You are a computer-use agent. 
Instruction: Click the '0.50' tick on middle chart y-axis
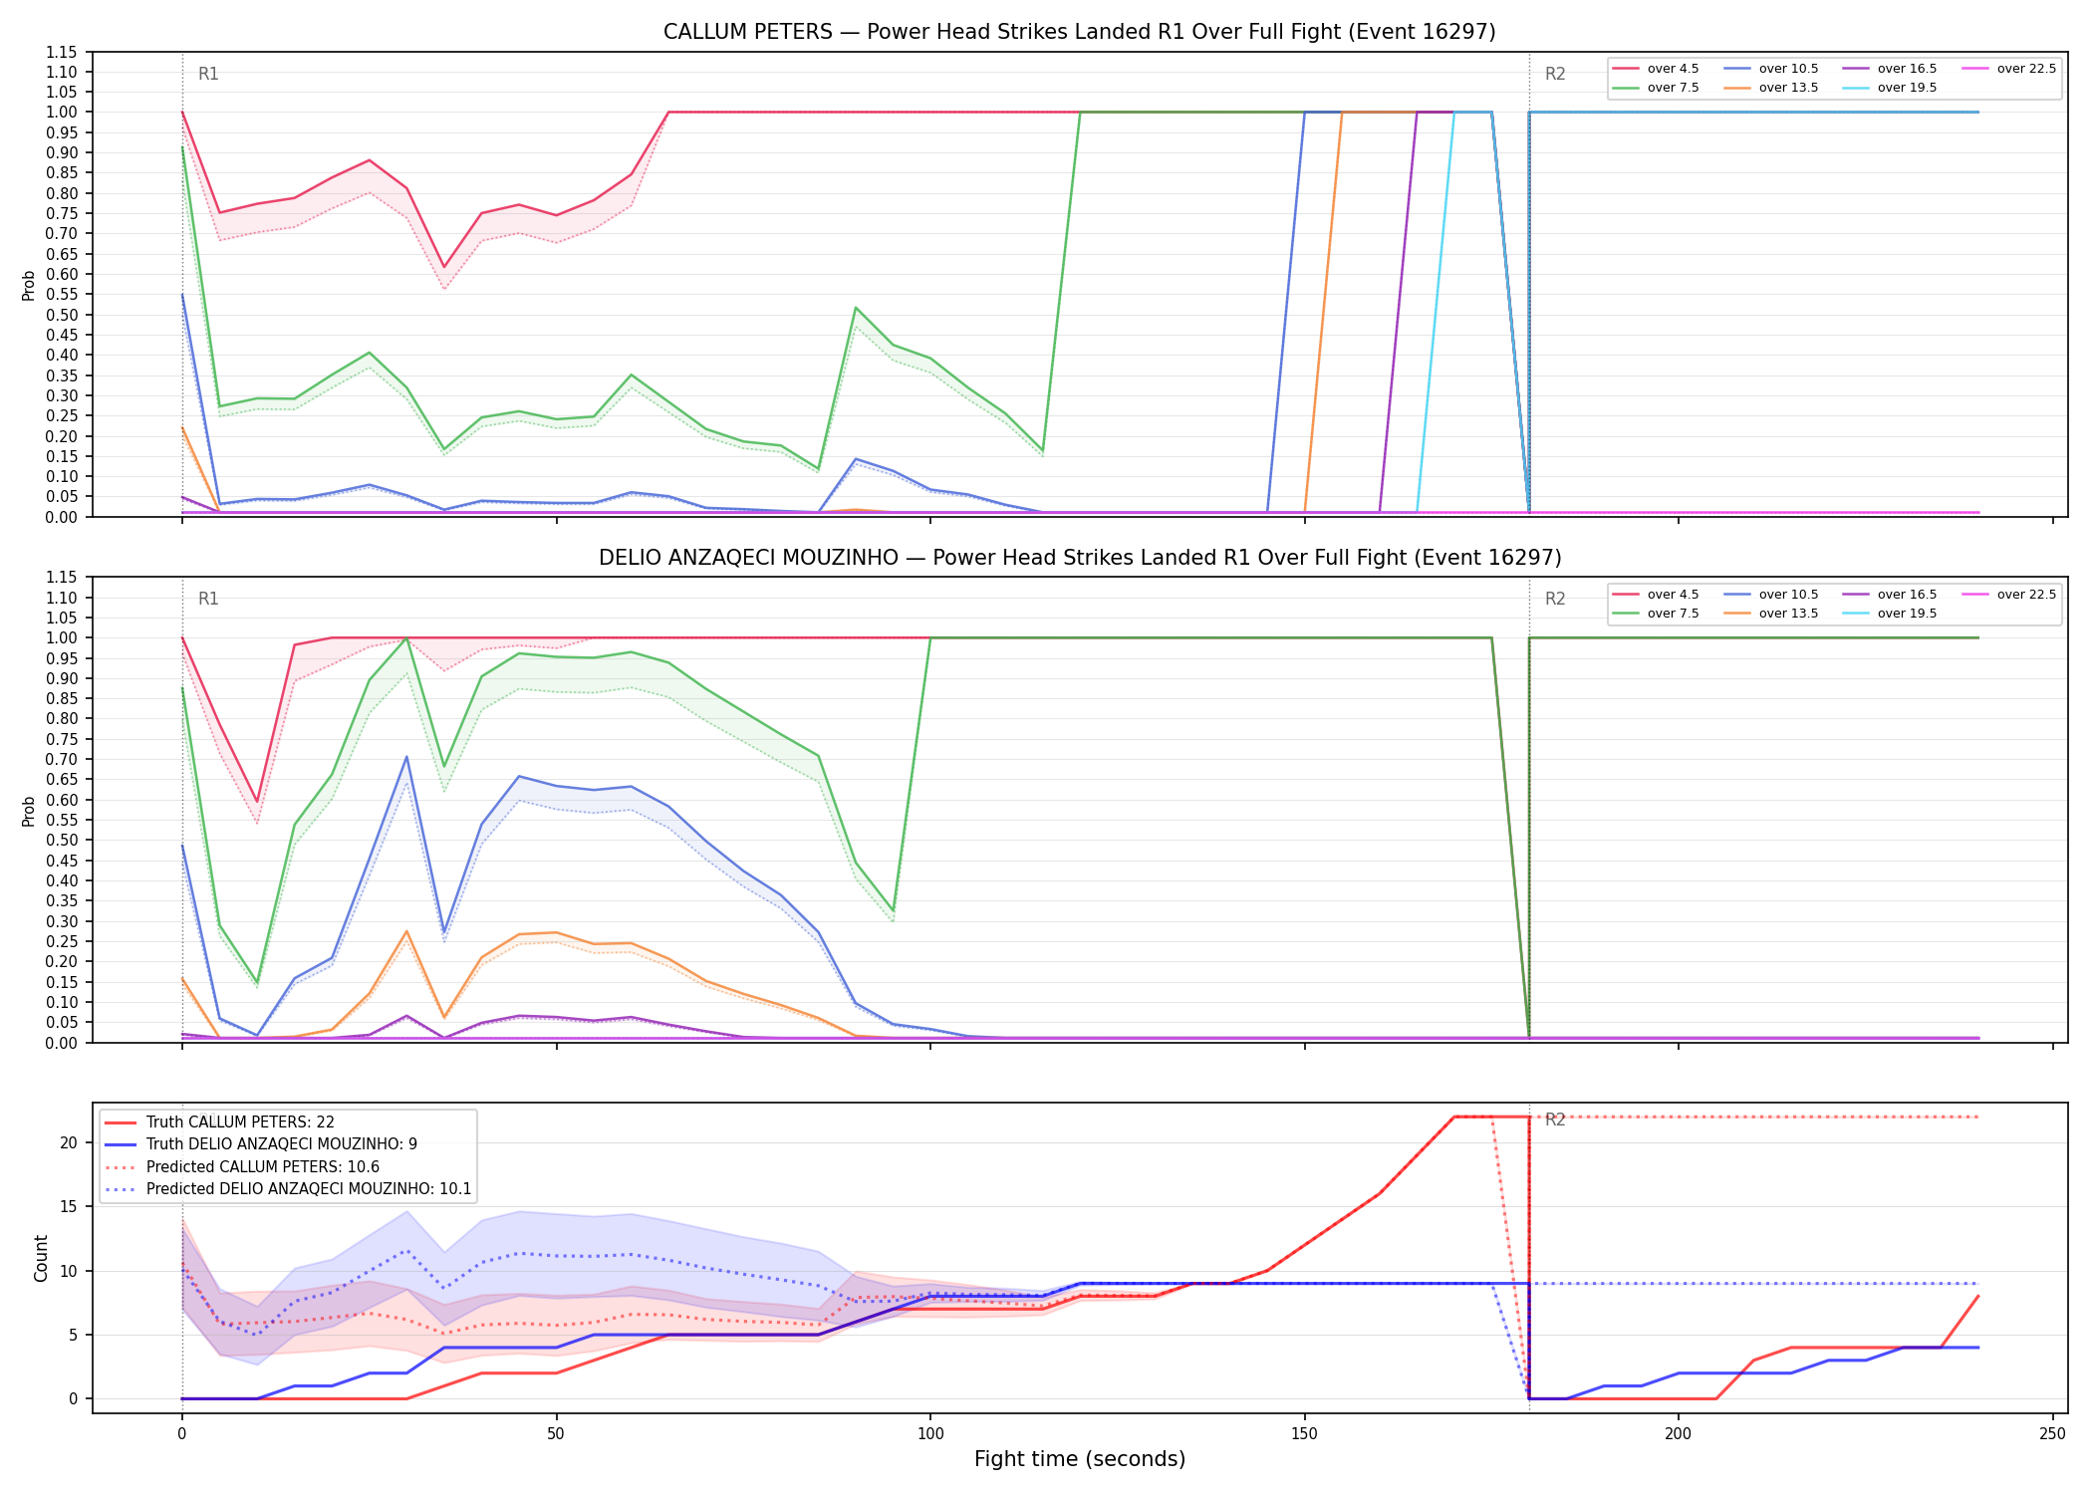click(62, 841)
